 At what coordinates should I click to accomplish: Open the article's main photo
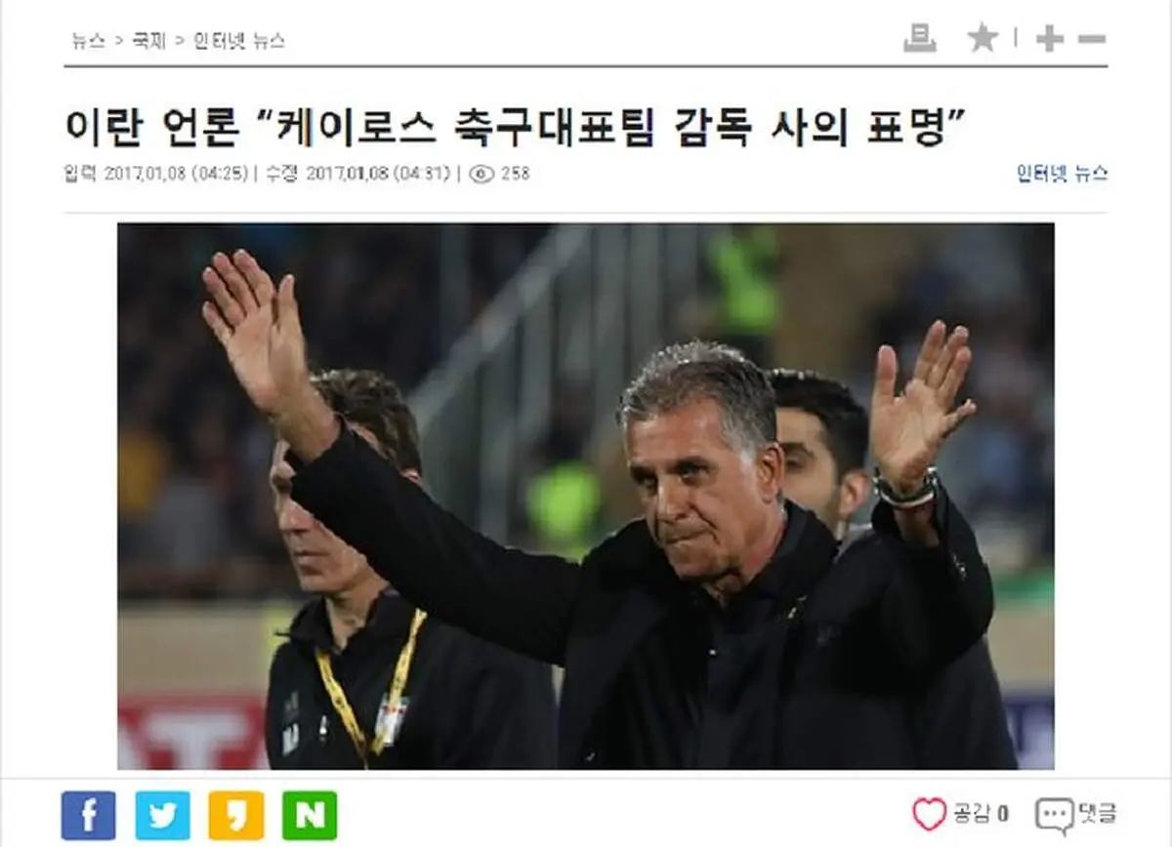pyautogui.click(x=586, y=496)
